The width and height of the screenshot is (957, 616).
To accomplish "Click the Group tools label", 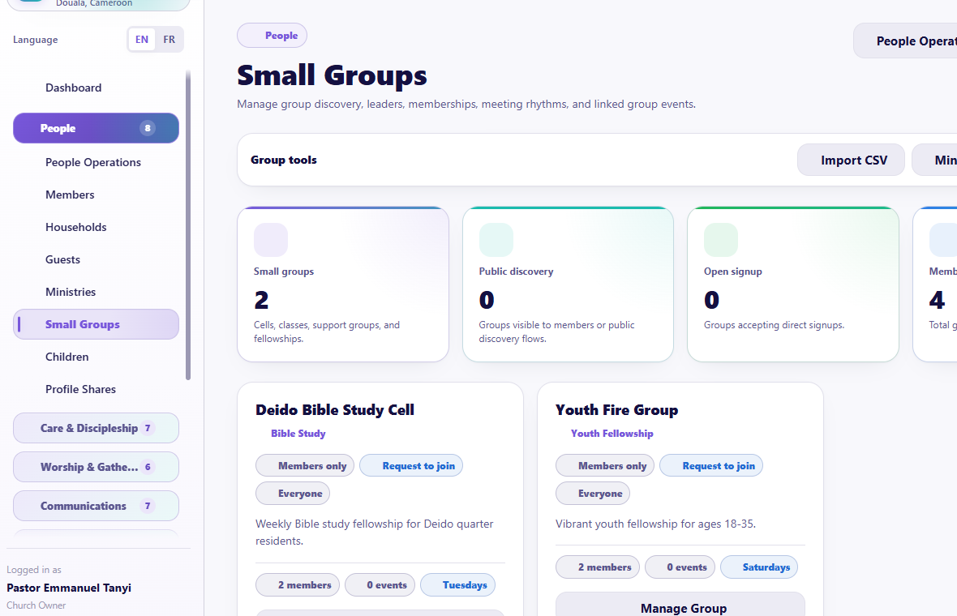I will point(284,160).
